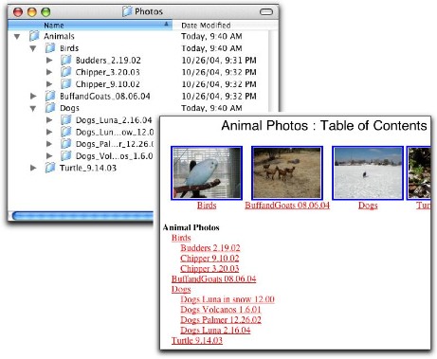Select the Animals row name text

[x=59, y=36]
